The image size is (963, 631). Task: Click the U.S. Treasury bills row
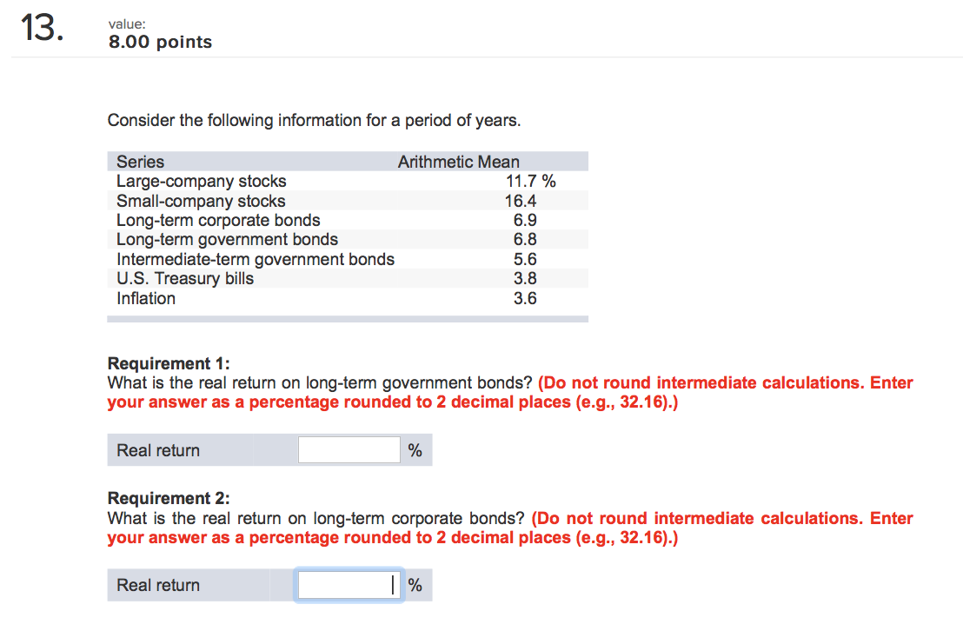(184, 278)
